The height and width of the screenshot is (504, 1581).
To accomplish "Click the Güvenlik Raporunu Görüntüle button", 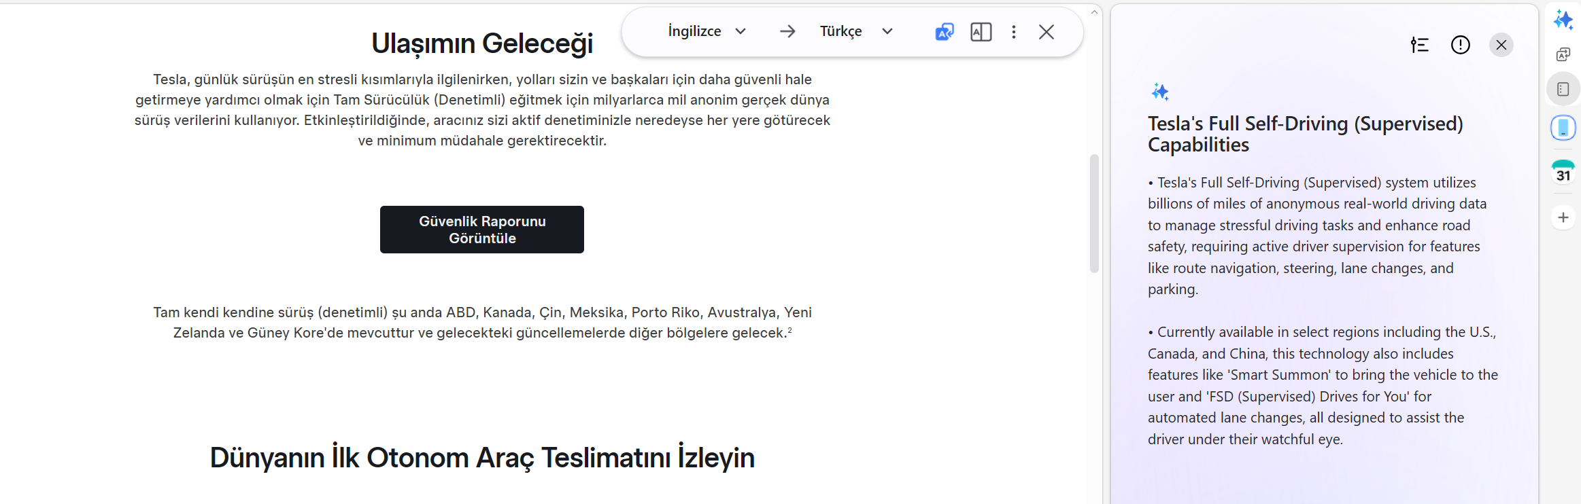I will 481,230.
